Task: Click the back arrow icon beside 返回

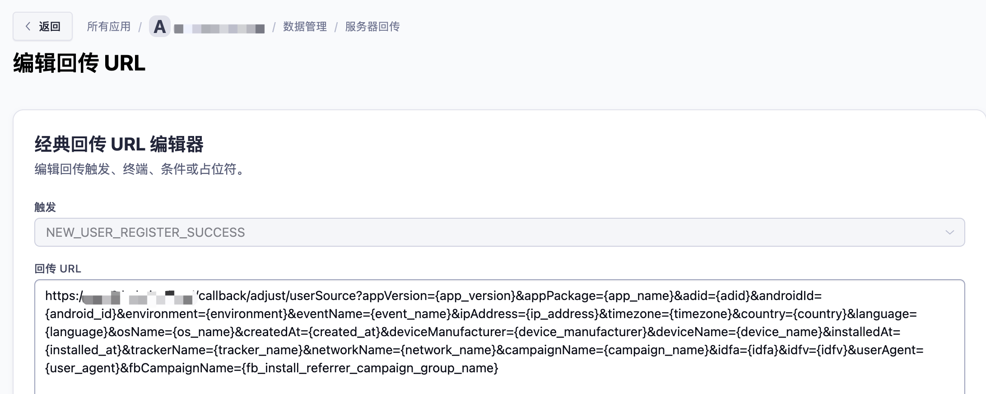Action: click(x=28, y=26)
